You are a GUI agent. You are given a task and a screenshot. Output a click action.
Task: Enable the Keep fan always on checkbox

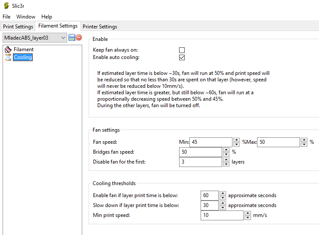click(182, 50)
